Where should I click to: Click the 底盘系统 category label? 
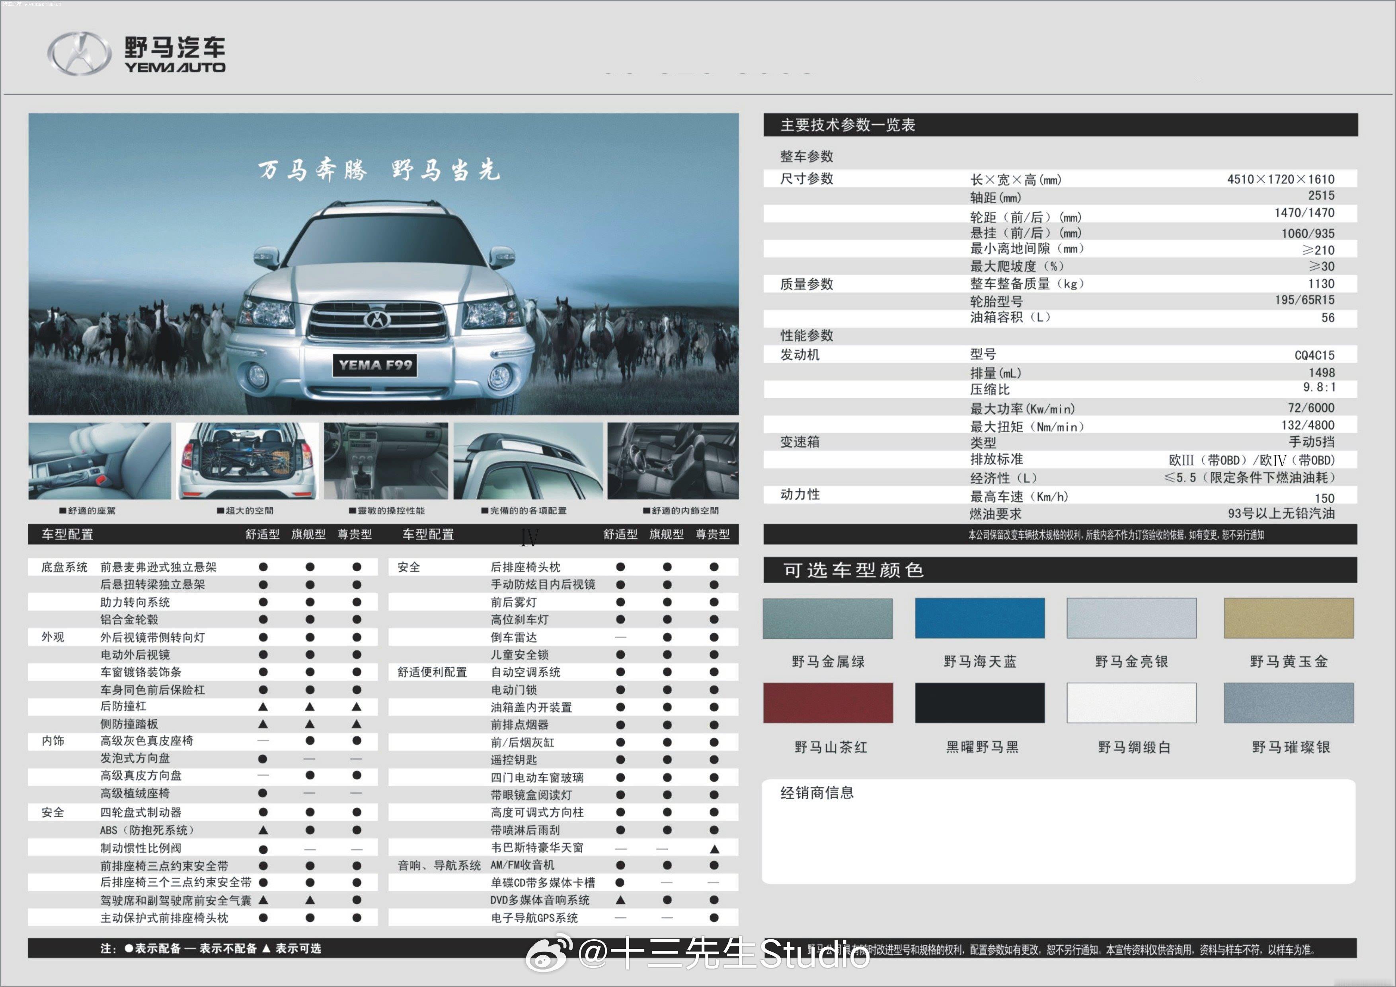point(64,567)
